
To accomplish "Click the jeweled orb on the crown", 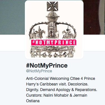I will click(53, 17).
